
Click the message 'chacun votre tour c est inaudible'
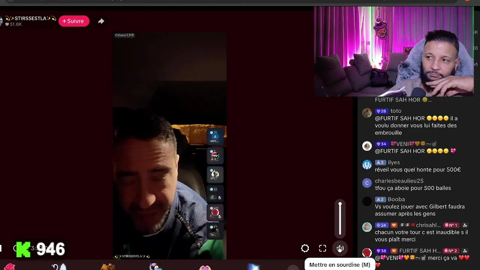tap(421, 236)
